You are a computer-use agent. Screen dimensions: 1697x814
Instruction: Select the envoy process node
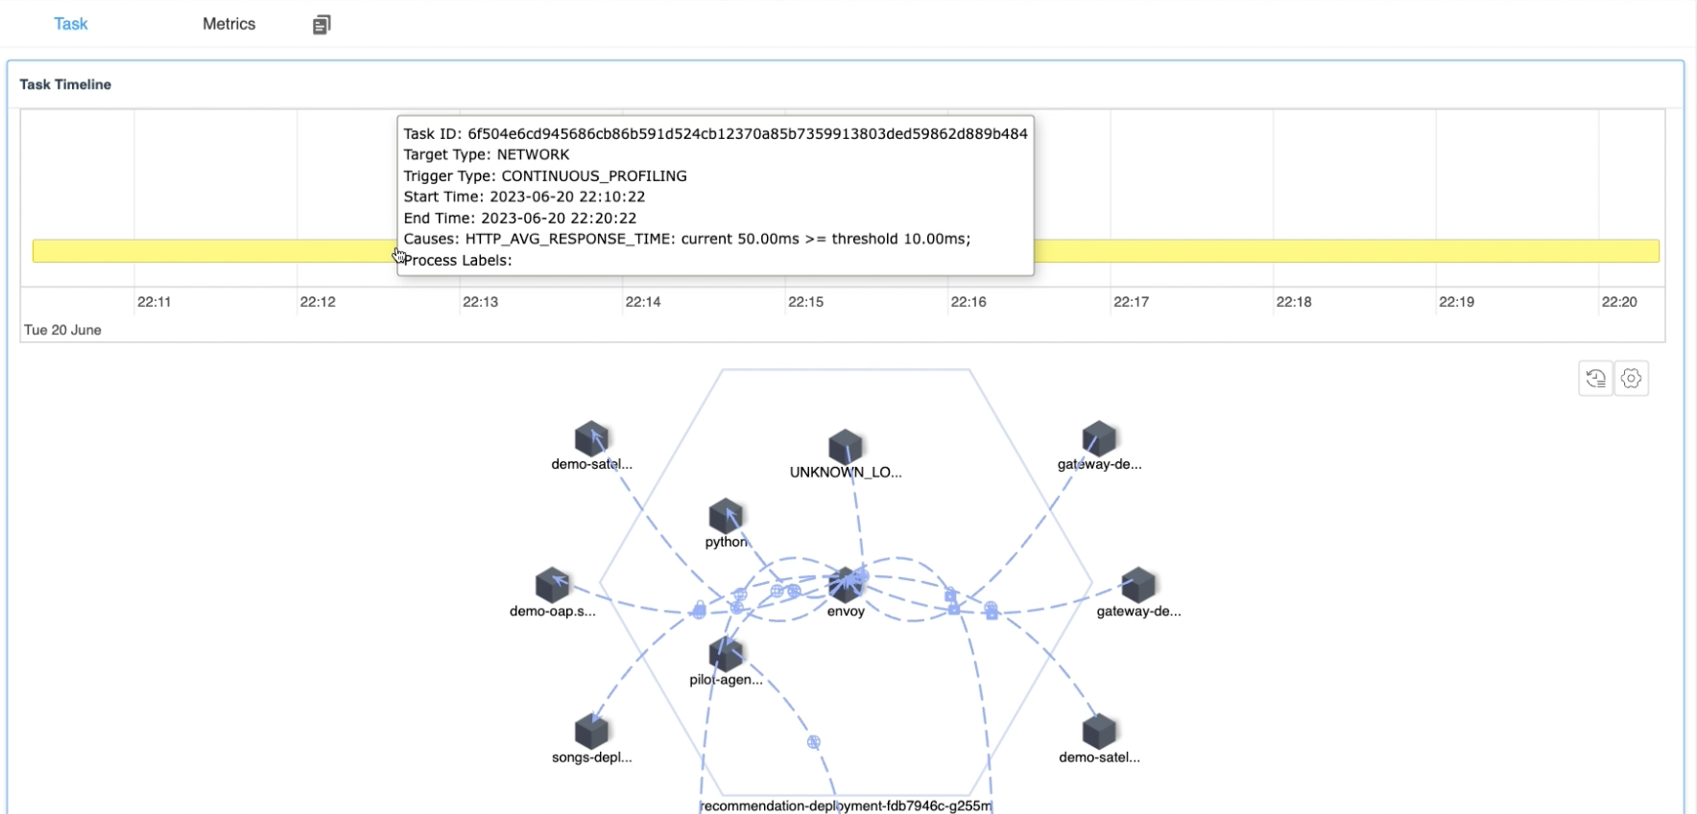[x=845, y=585]
